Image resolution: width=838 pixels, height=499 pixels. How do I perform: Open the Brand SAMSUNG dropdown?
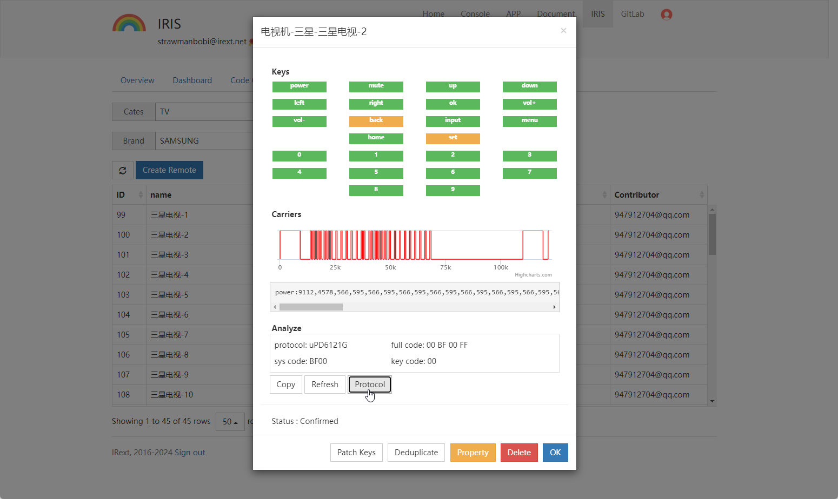click(203, 141)
